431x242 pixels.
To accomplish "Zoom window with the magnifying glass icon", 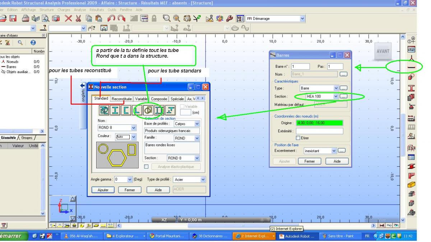I will 167,19.
